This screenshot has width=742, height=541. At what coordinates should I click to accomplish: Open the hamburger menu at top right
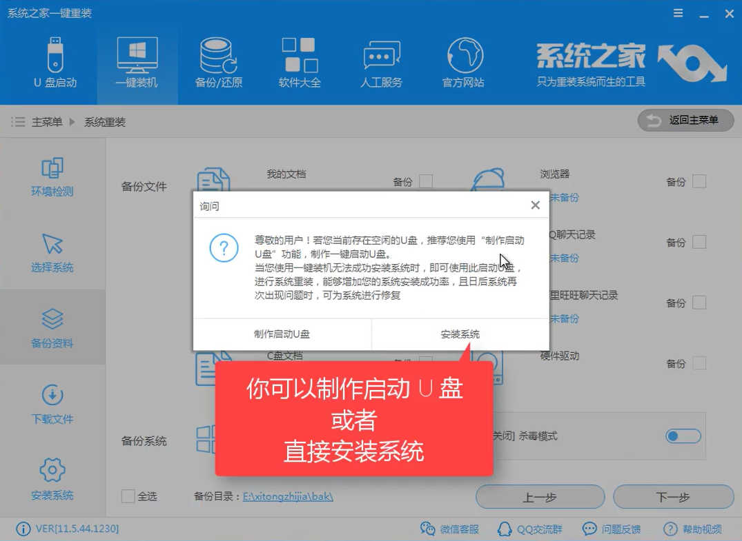pos(678,13)
